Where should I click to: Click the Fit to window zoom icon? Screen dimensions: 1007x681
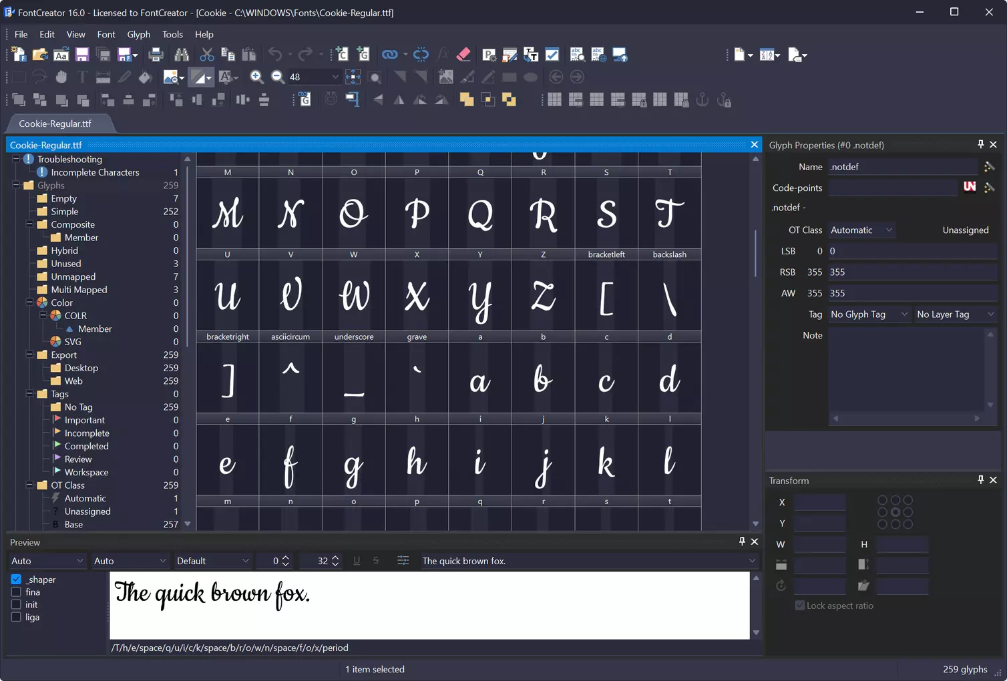tap(353, 77)
